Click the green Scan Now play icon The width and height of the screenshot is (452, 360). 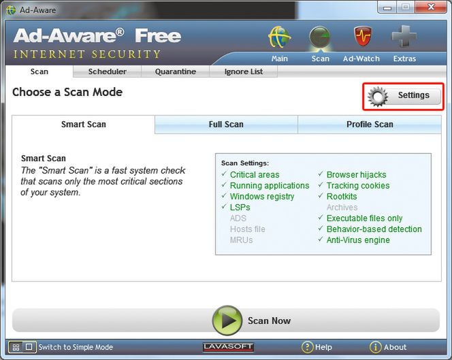click(227, 321)
